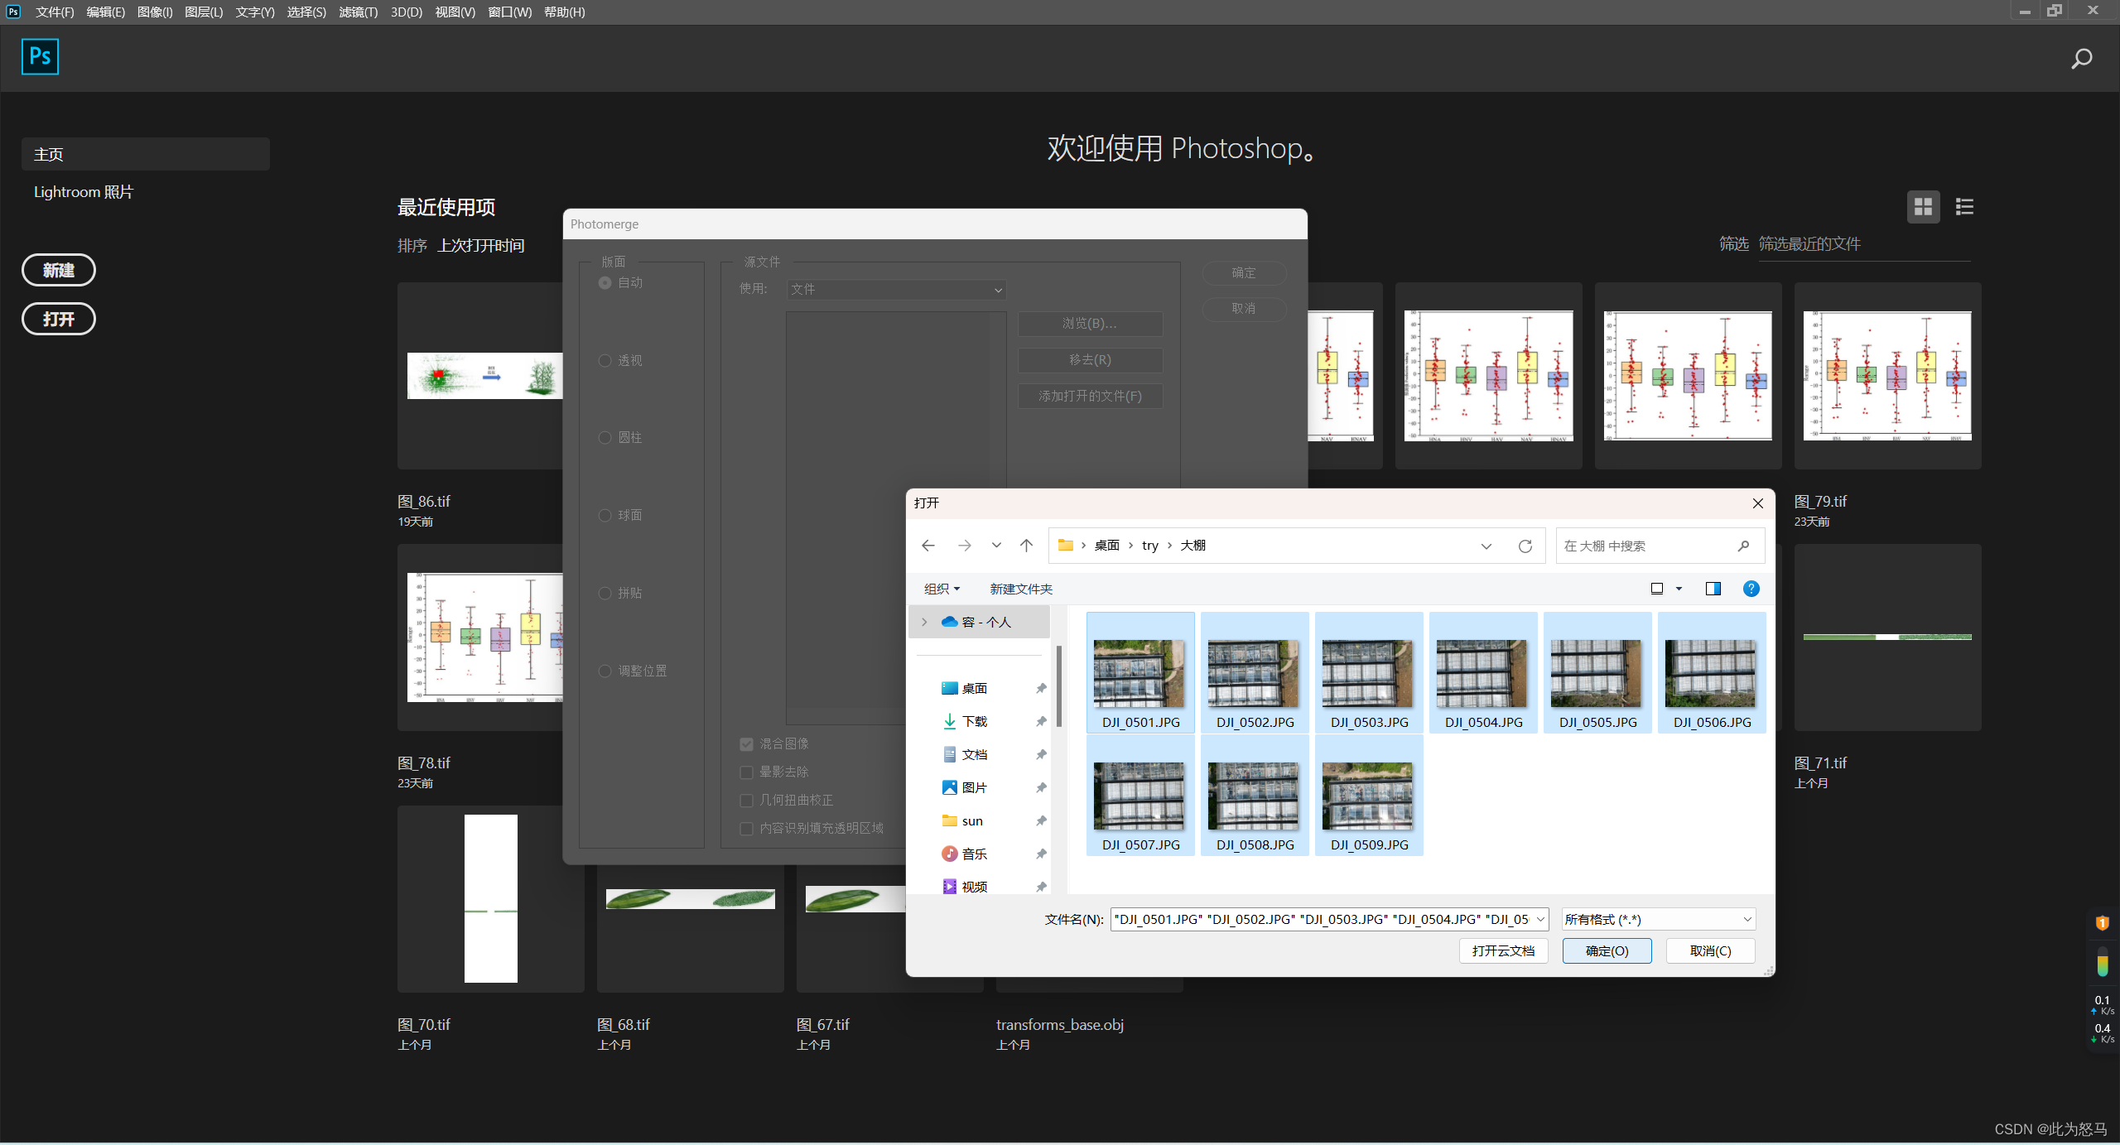Open the 文件(F) menu
Screen dimensions: 2120x1145
(x=55, y=12)
